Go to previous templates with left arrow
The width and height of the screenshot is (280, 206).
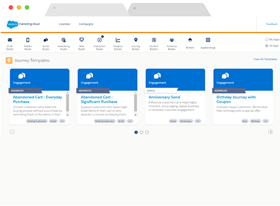tap(12, 132)
